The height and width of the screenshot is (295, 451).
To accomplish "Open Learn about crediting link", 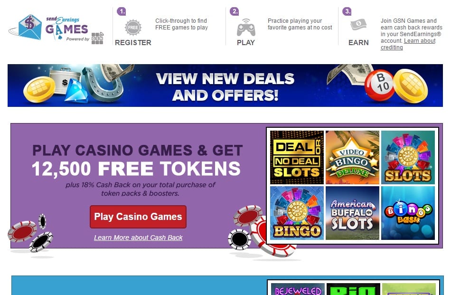I will [408, 44].
